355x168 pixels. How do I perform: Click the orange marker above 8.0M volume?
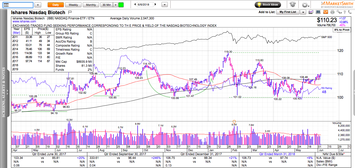coord(234,121)
